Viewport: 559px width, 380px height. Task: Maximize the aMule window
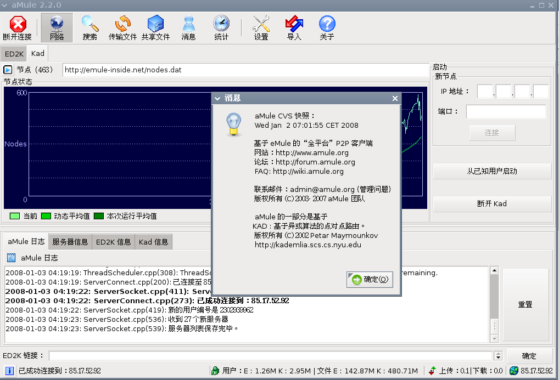pyautogui.click(x=541, y=5)
